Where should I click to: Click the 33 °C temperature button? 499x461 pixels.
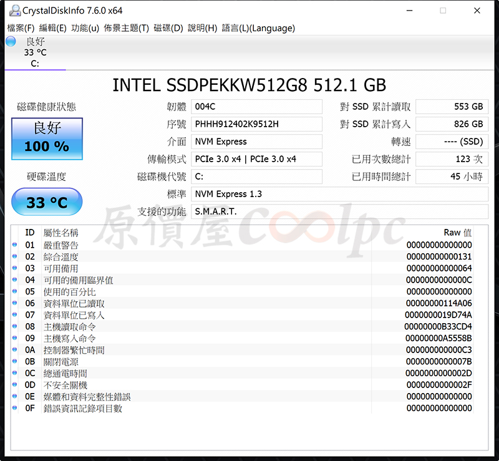pyautogui.click(x=47, y=202)
